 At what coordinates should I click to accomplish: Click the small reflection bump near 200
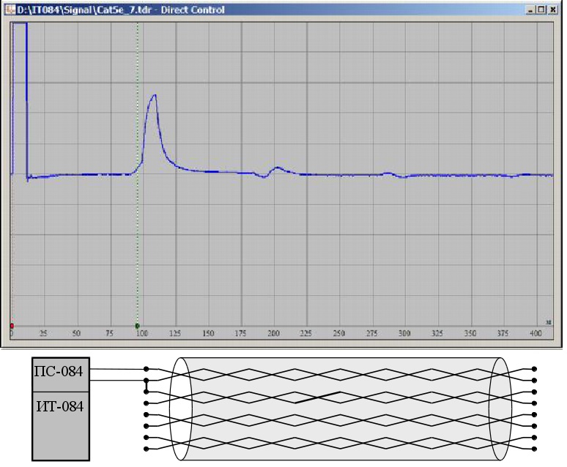pos(277,168)
